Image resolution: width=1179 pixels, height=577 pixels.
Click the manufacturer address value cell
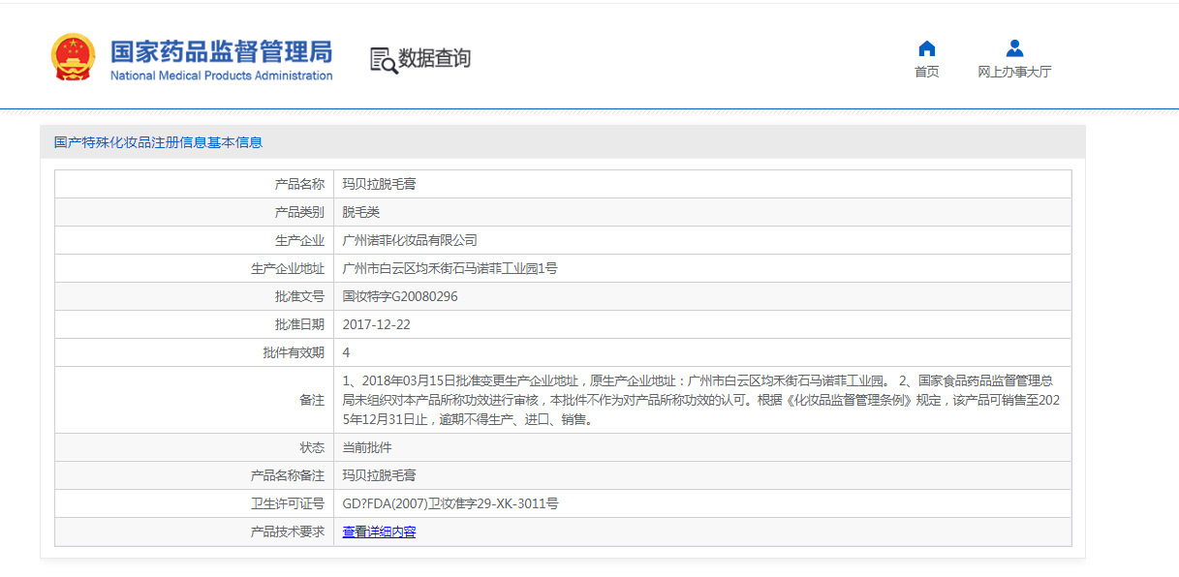tap(702, 268)
